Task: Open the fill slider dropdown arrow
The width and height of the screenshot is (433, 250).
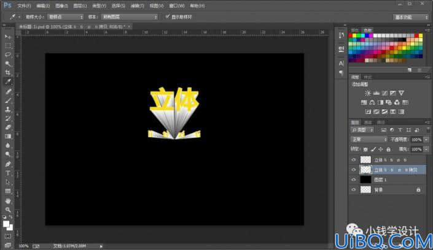Action: coord(426,150)
